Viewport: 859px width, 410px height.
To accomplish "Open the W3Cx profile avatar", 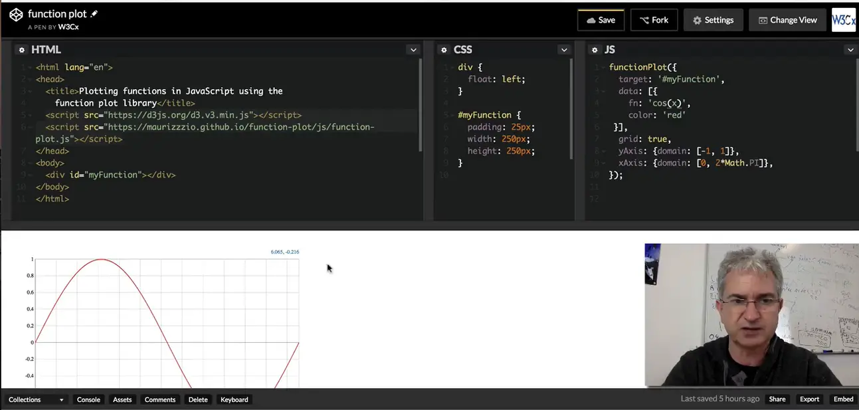I will pos(844,20).
